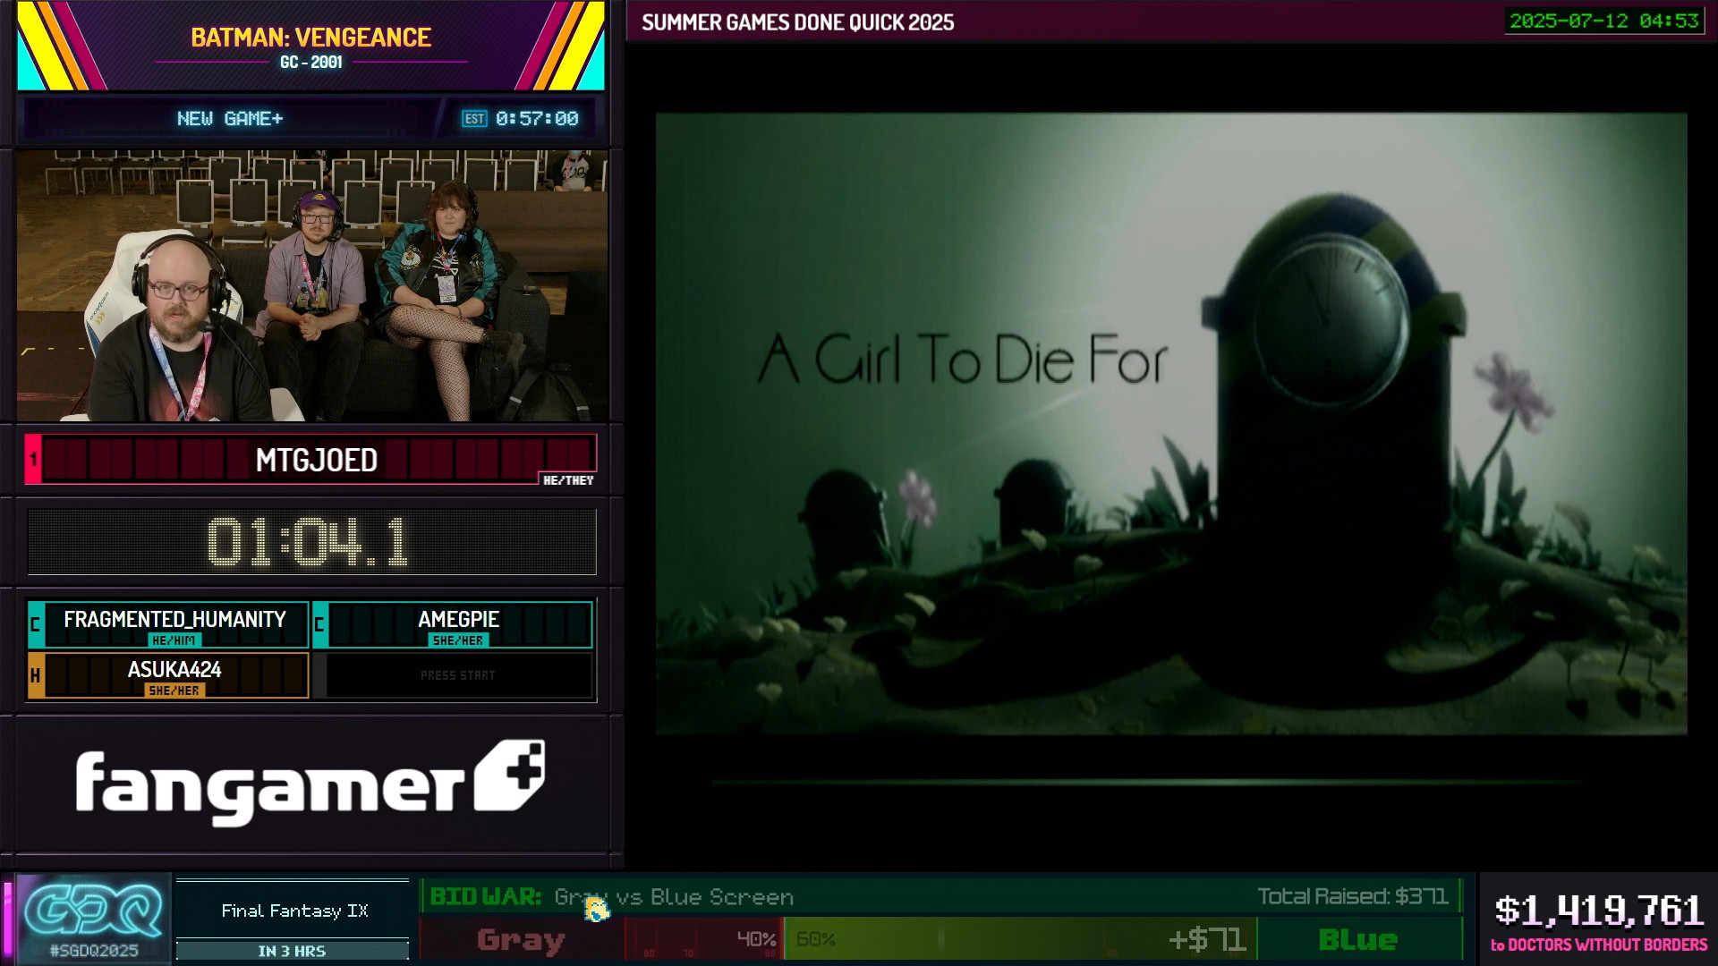Click the purple flower beside the tombstone
The image size is (1718, 966).
[x=1514, y=393]
